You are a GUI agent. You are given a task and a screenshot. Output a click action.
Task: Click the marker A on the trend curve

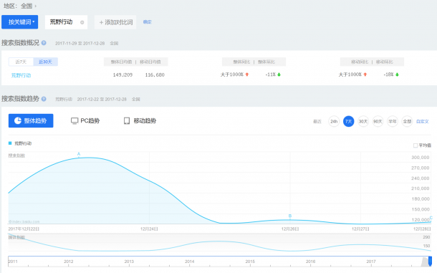[x=79, y=154]
